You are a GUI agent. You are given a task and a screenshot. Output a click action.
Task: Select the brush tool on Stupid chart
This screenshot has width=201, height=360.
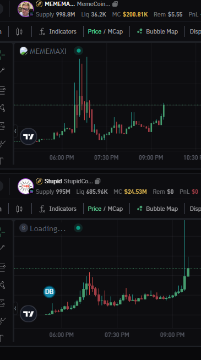click(2, 321)
